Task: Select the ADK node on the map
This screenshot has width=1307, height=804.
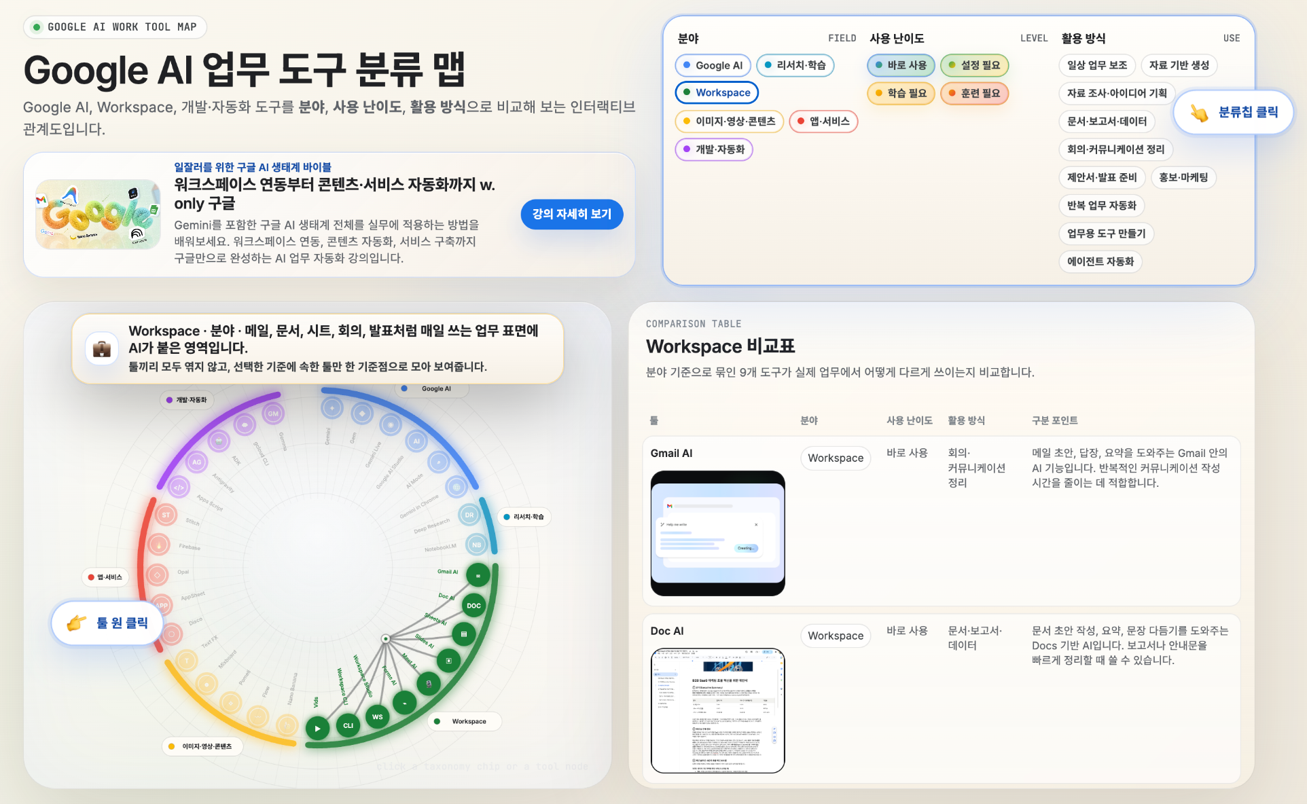Action: (219, 441)
